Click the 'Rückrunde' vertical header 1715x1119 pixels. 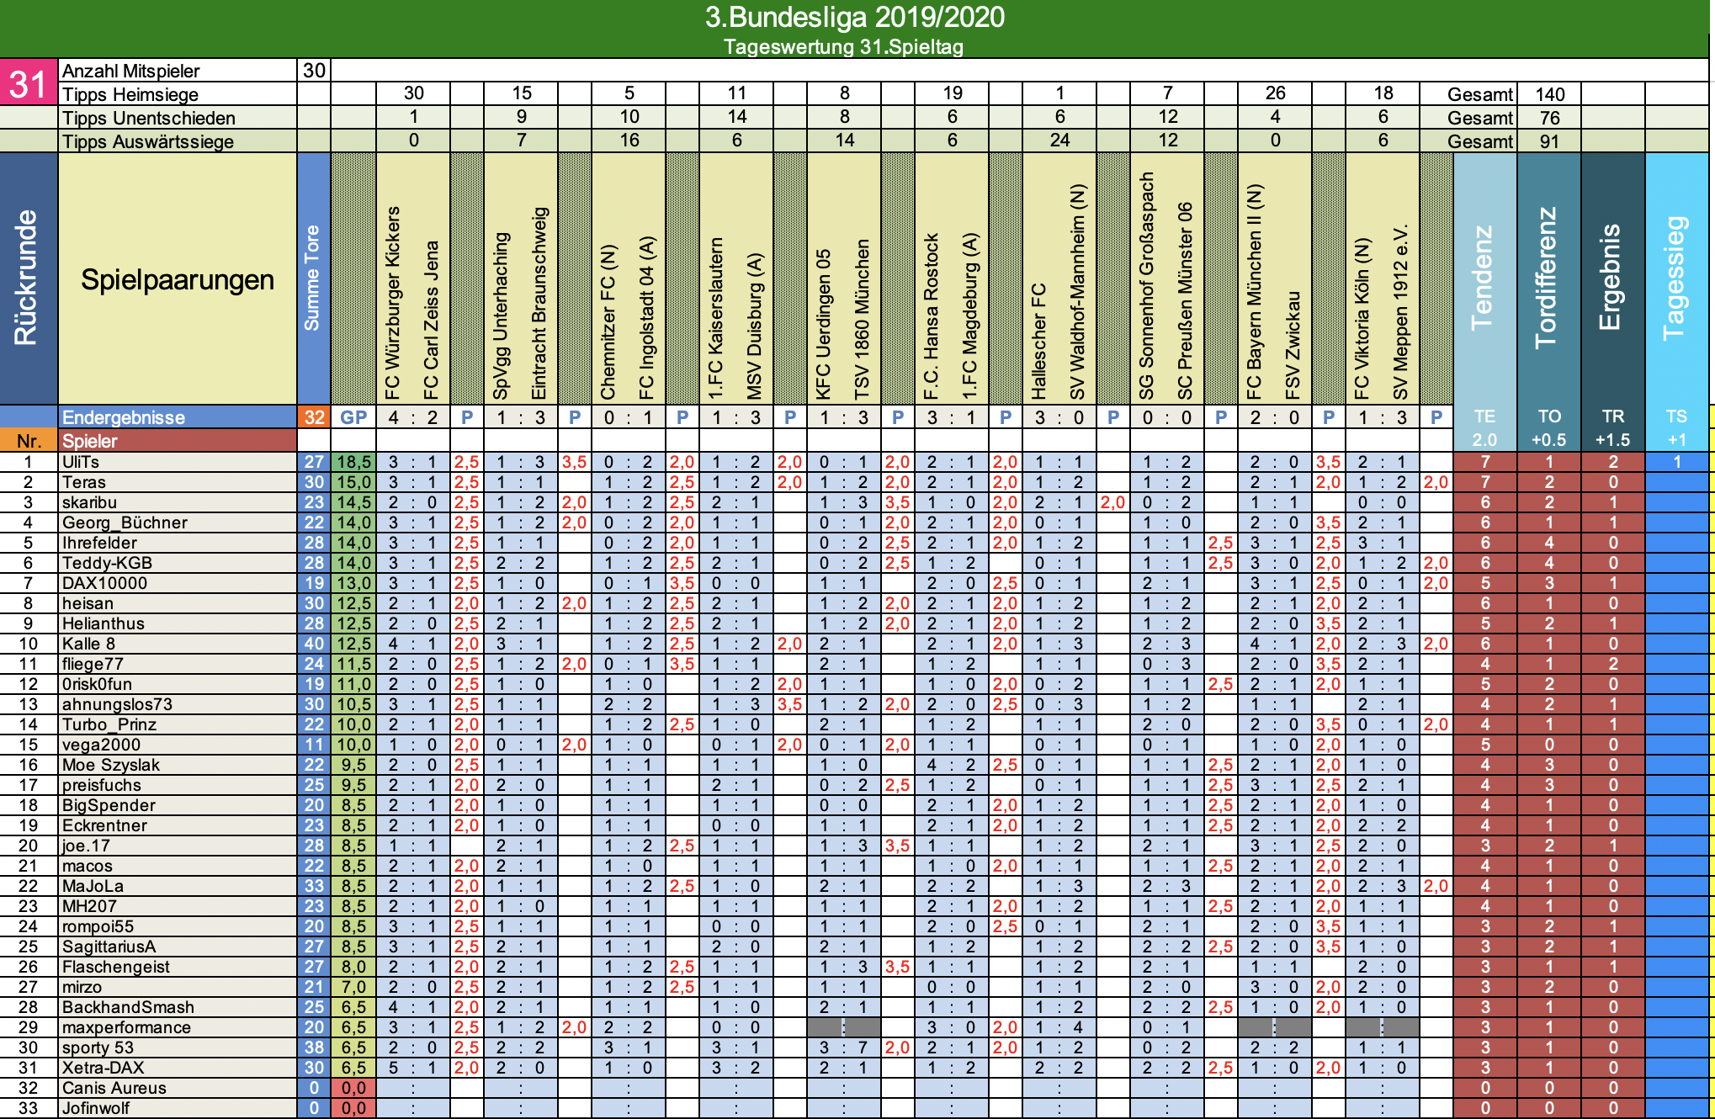pyautogui.click(x=29, y=278)
